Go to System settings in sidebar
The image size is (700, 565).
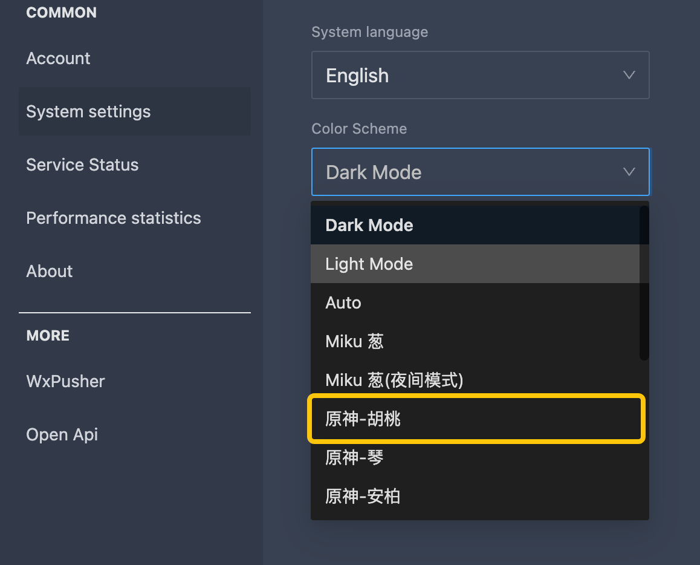tap(88, 111)
